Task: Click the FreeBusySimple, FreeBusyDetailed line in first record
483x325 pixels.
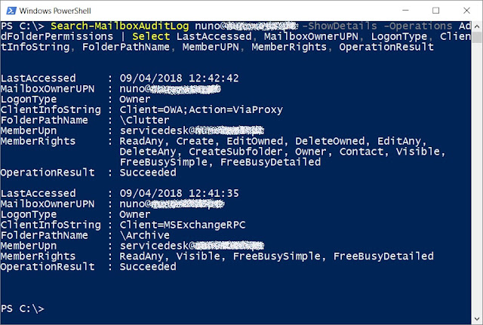Action: click(220, 162)
